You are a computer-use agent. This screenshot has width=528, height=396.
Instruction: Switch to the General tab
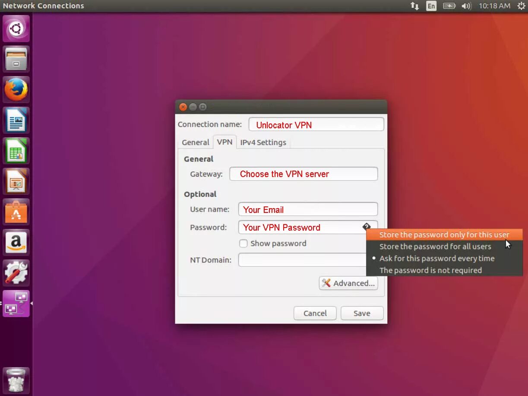click(x=196, y=143)
